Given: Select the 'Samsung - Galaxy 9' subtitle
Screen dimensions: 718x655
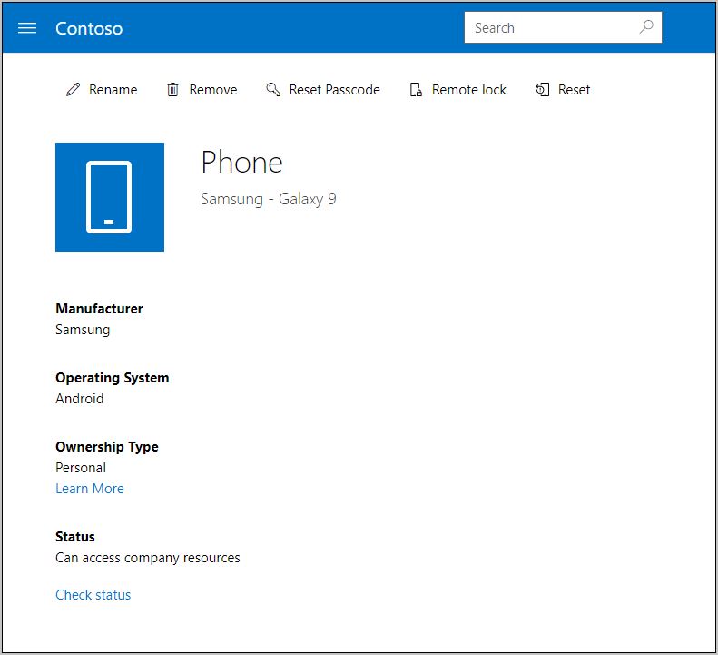Looking at the screenshot, I should click(269, 199).
